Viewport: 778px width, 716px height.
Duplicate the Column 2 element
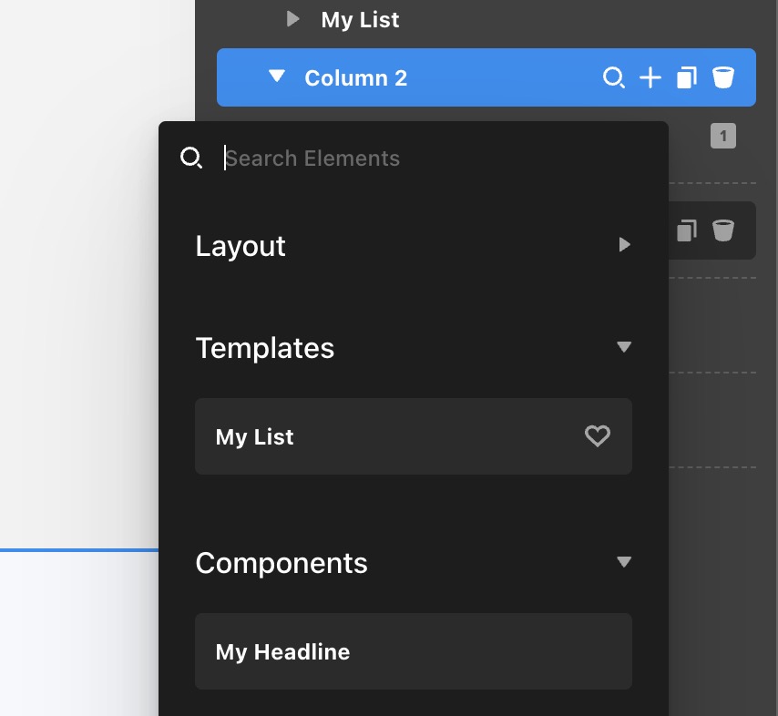(687, 78)
